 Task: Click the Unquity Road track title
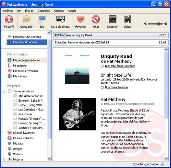coord(116,56)
